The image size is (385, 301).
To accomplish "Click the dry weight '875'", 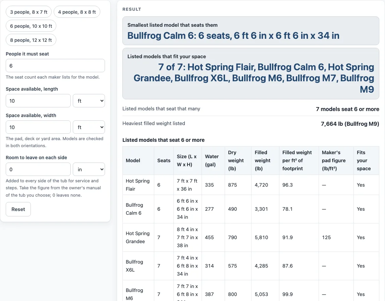I will pos(232,185).
